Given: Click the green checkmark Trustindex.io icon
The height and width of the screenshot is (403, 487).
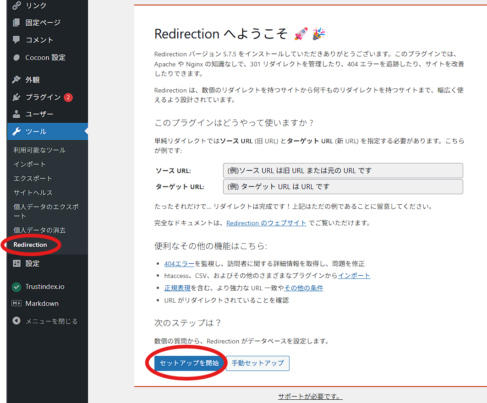Looking at the screenshot, I should pyautogui.click(x=16, y=287).
